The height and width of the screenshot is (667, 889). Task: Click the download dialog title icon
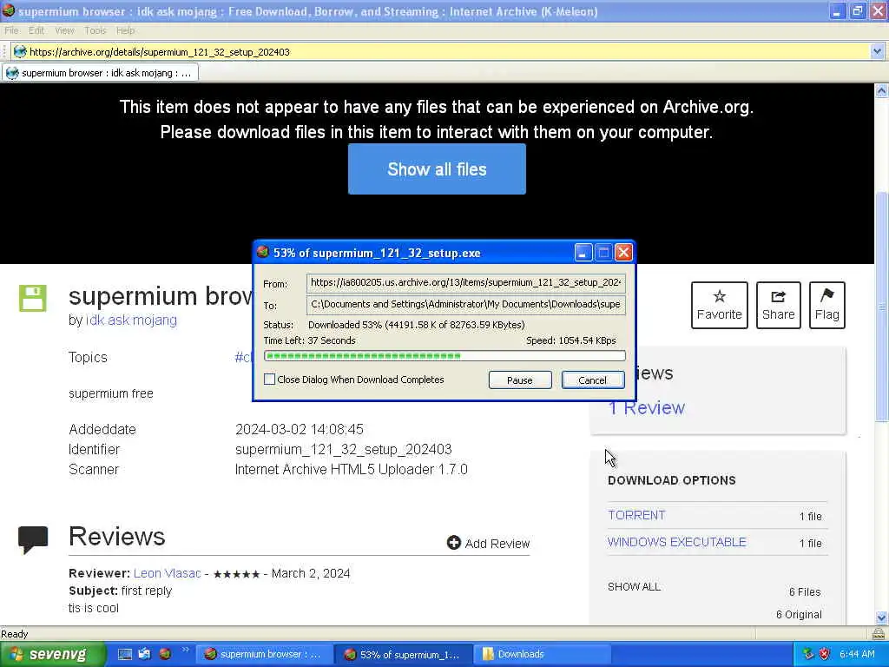pos(262,253)
